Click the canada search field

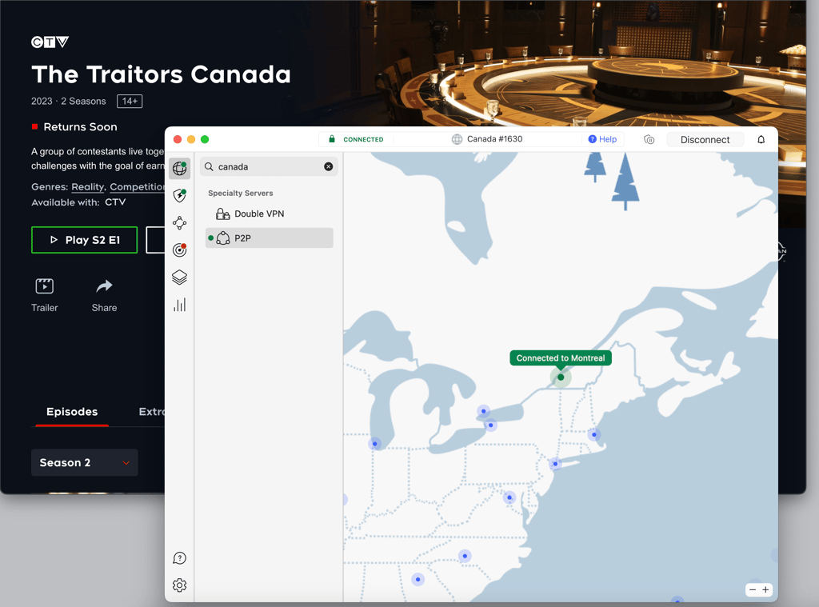pos(269,166)
